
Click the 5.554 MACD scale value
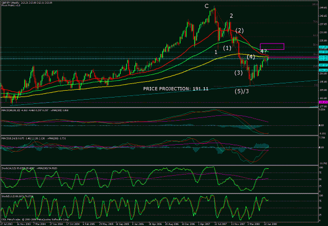(x=323, y=110)
